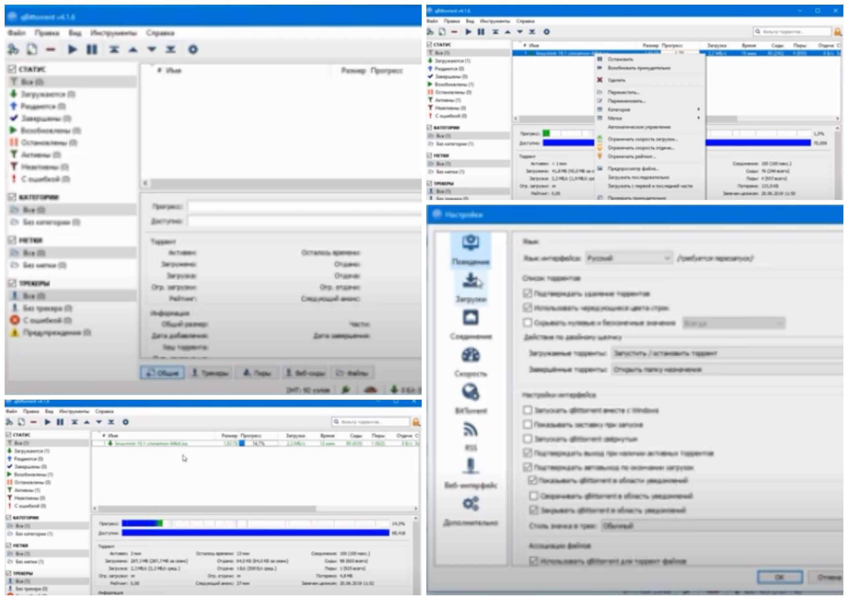Enable Сворачивать qBittorrent в область уведомлений checkbox

[x=534, y=496]
